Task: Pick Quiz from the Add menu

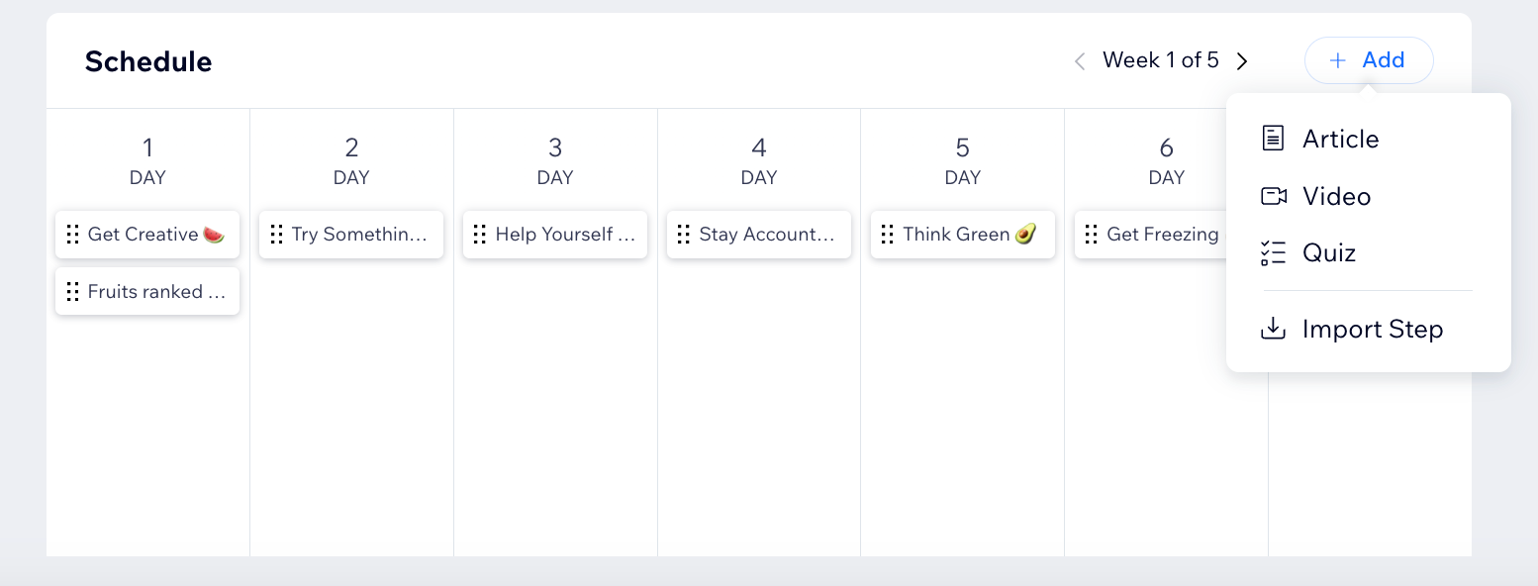Action: [x=1329, y=253]
